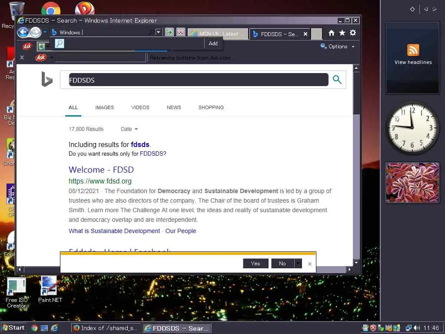Screen dimensions: 445x334
Task: Open What is Sustainable Development link
Action: [x=114, y=231]
